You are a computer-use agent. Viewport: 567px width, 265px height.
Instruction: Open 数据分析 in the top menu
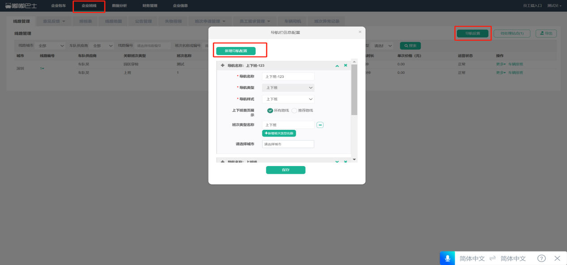[x=119, y=6]
